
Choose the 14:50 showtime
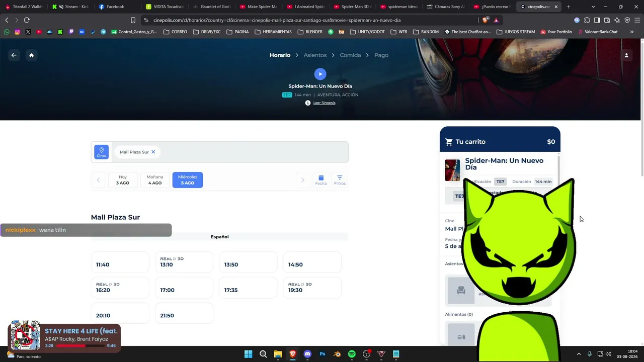pyautogui.click(x=312, y=262)
